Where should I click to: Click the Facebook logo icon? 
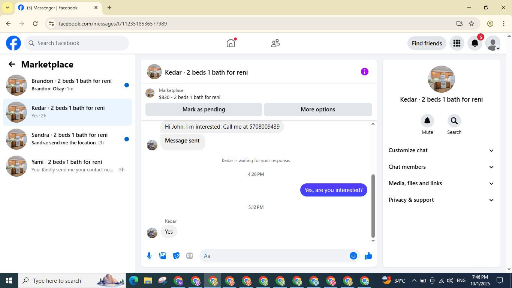click(13, 43)
